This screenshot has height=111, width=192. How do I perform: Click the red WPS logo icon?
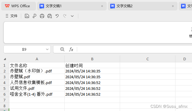(7, 6)
